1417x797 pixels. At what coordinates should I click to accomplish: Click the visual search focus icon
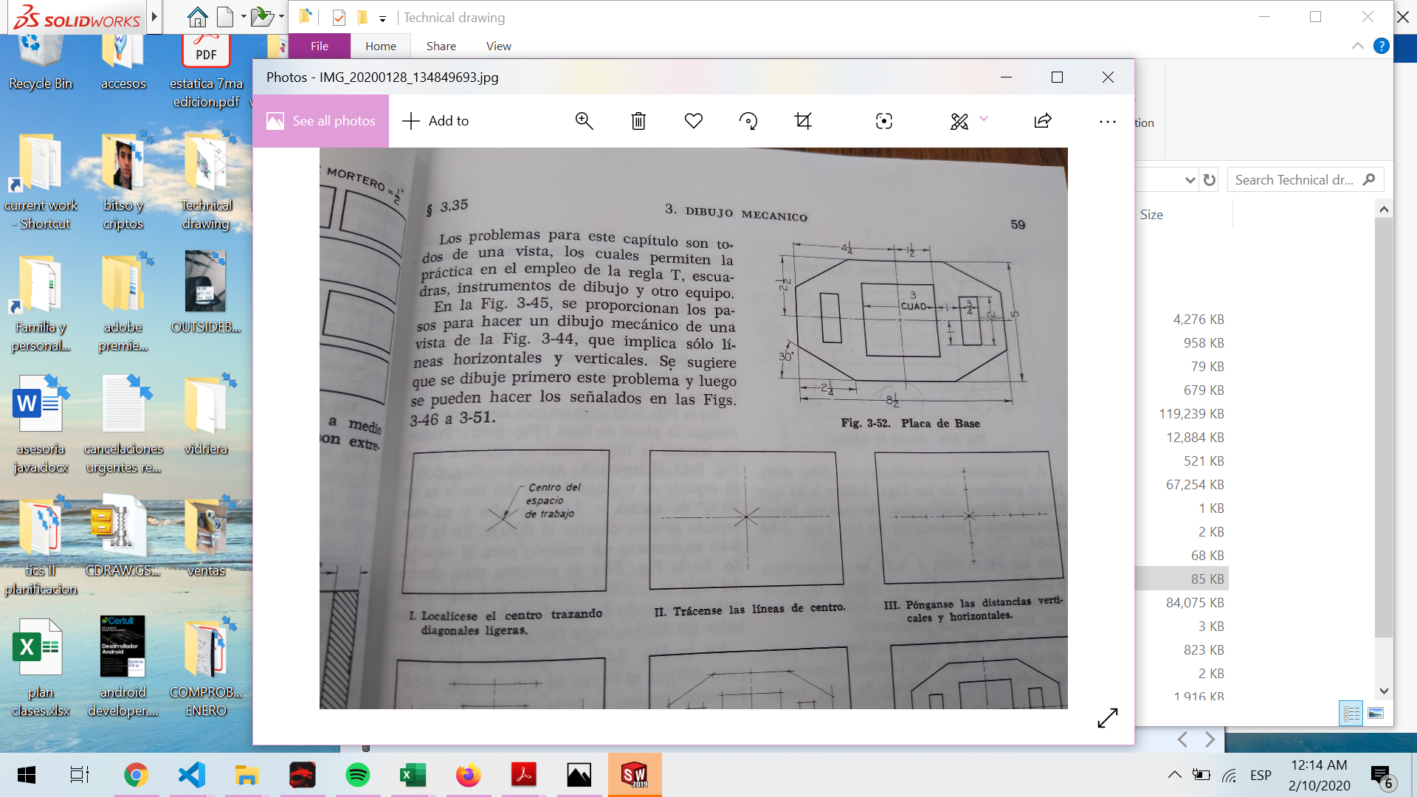[x=883, y=121]
